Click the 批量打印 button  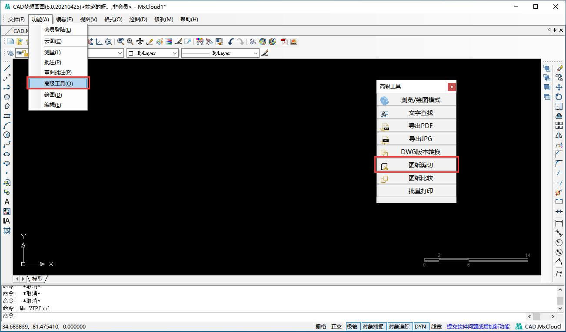click(x=416, y=191)
